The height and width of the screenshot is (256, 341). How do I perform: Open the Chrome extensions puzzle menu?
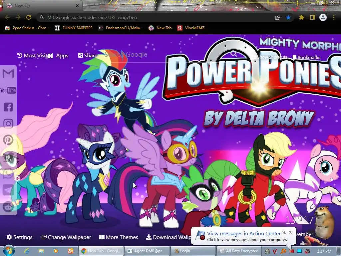pos(301,17)
